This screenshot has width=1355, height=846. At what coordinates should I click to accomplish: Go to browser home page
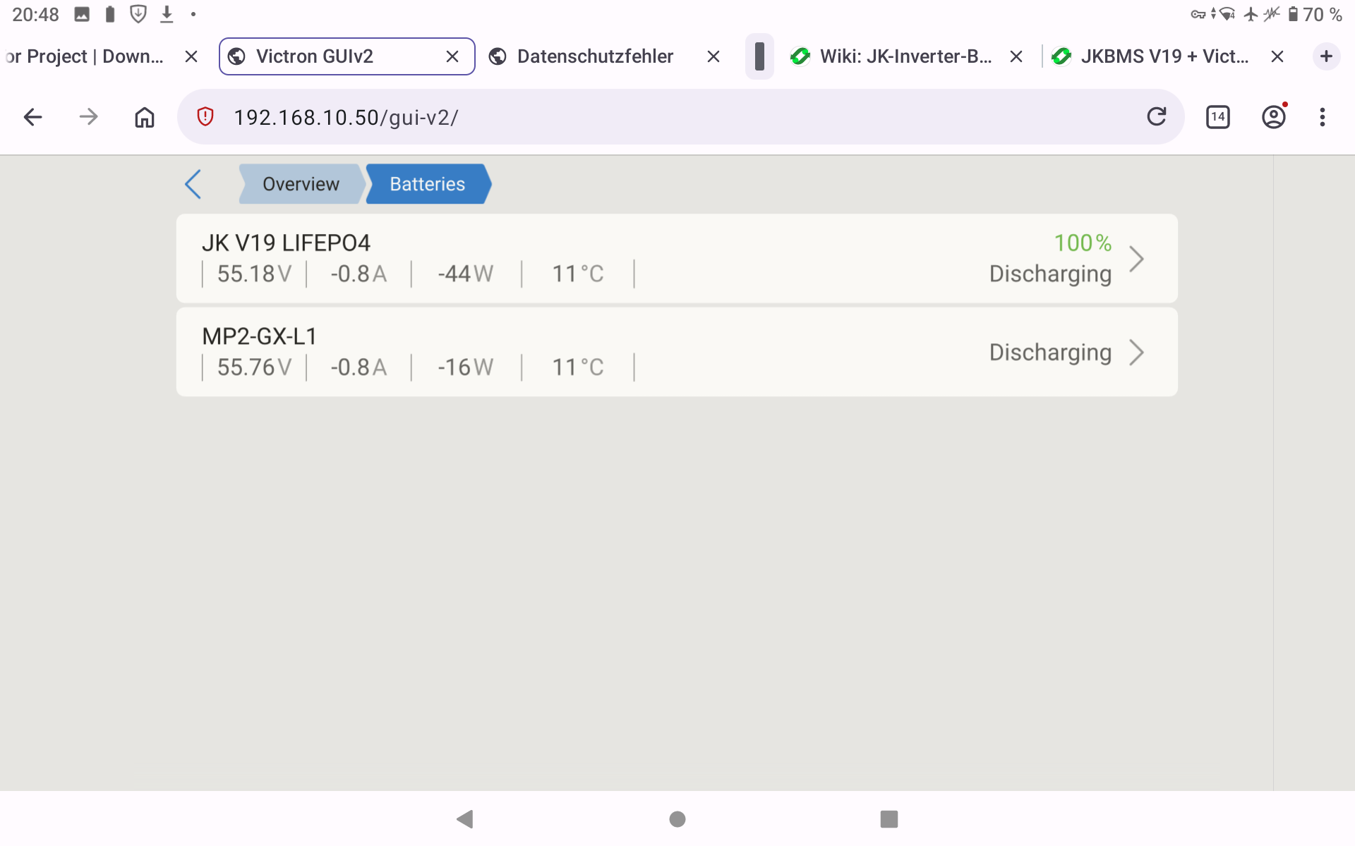point(144,117)
